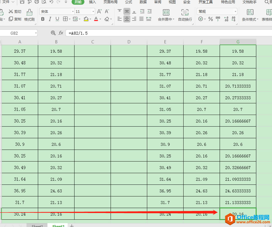
Task: Open the 安全 tab
Action: 187,2
